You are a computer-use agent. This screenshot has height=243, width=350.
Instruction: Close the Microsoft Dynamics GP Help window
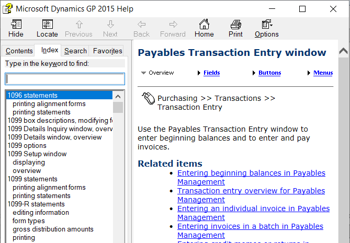[333, 9]
